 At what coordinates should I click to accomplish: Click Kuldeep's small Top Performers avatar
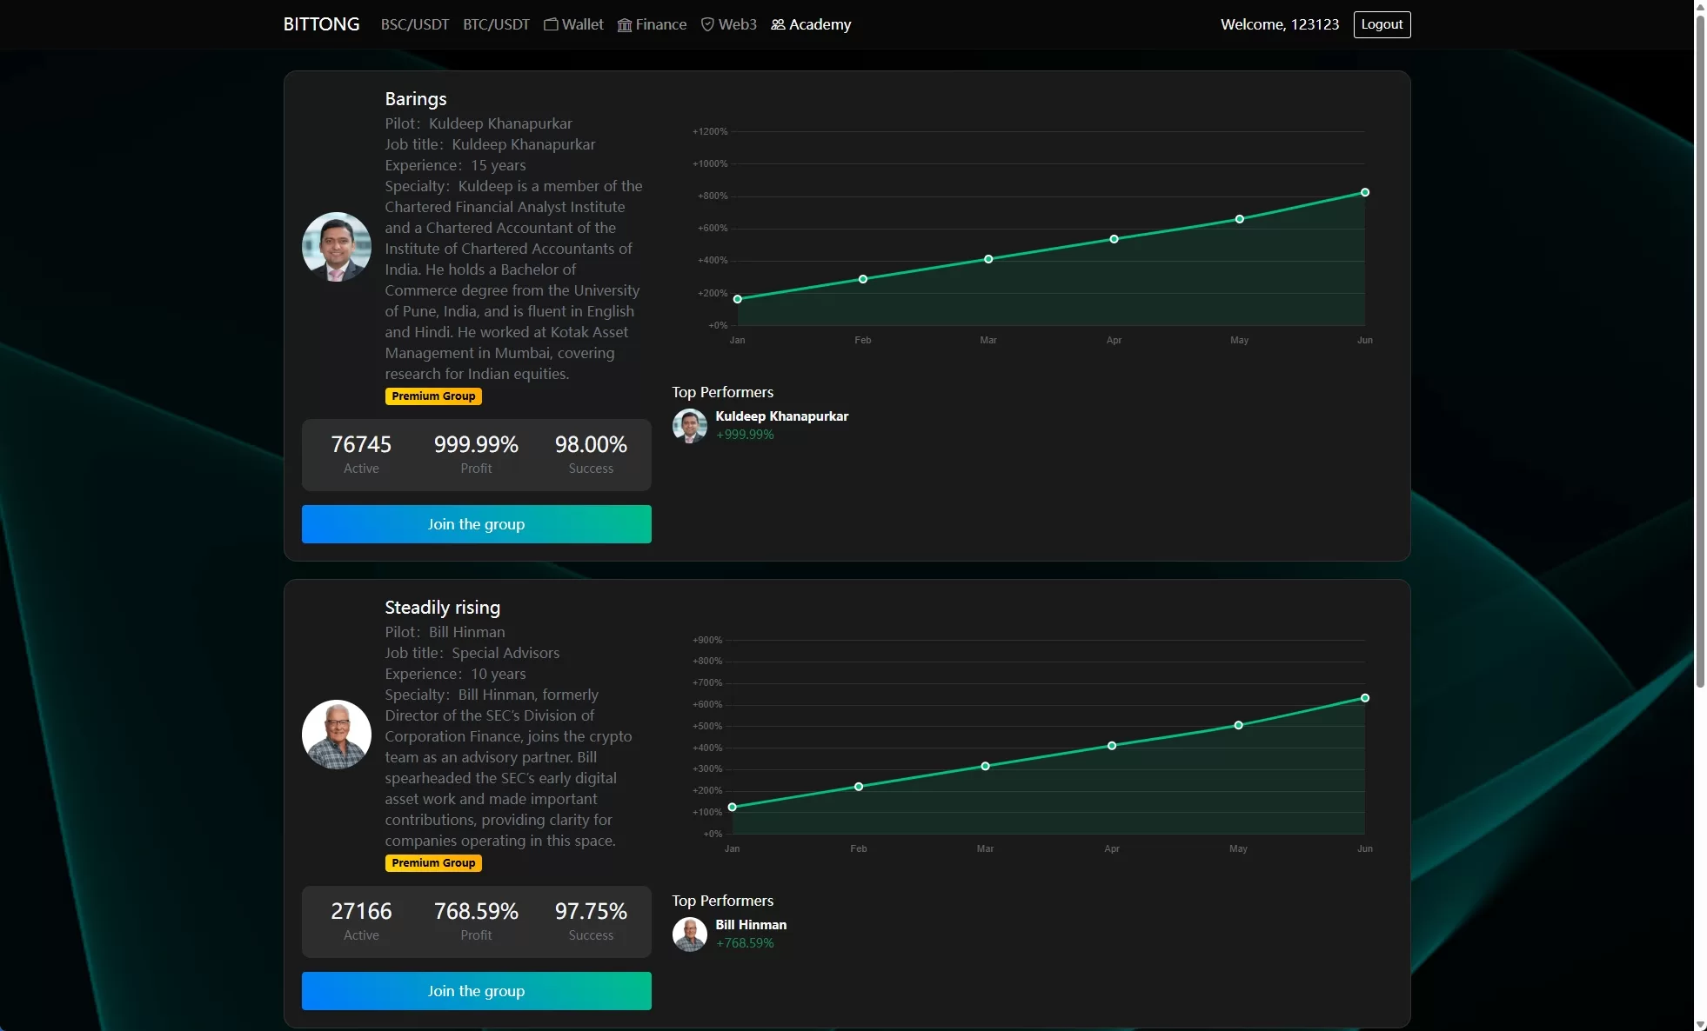tap(690, 426)
